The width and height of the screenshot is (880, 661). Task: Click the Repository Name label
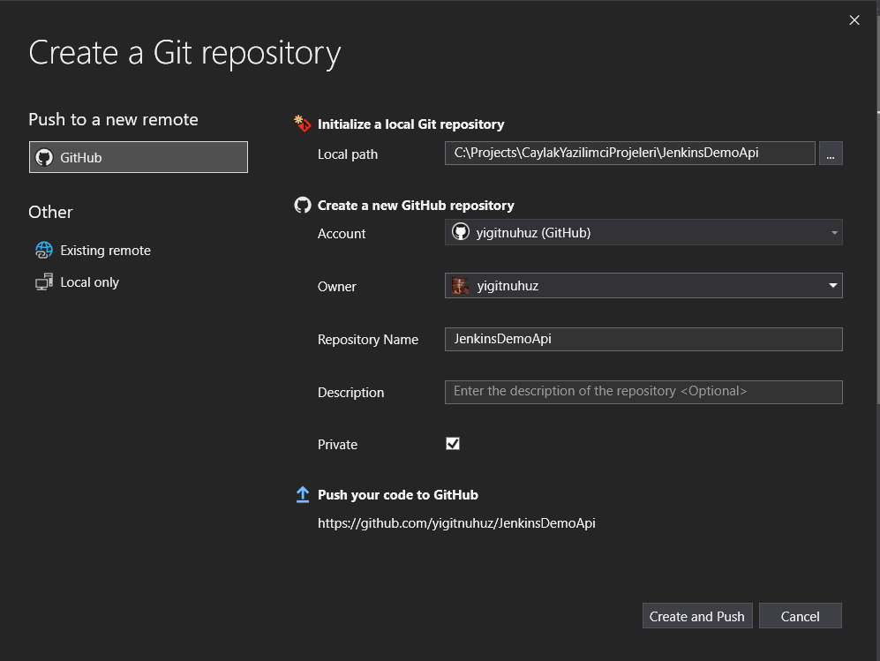(367, 340)
